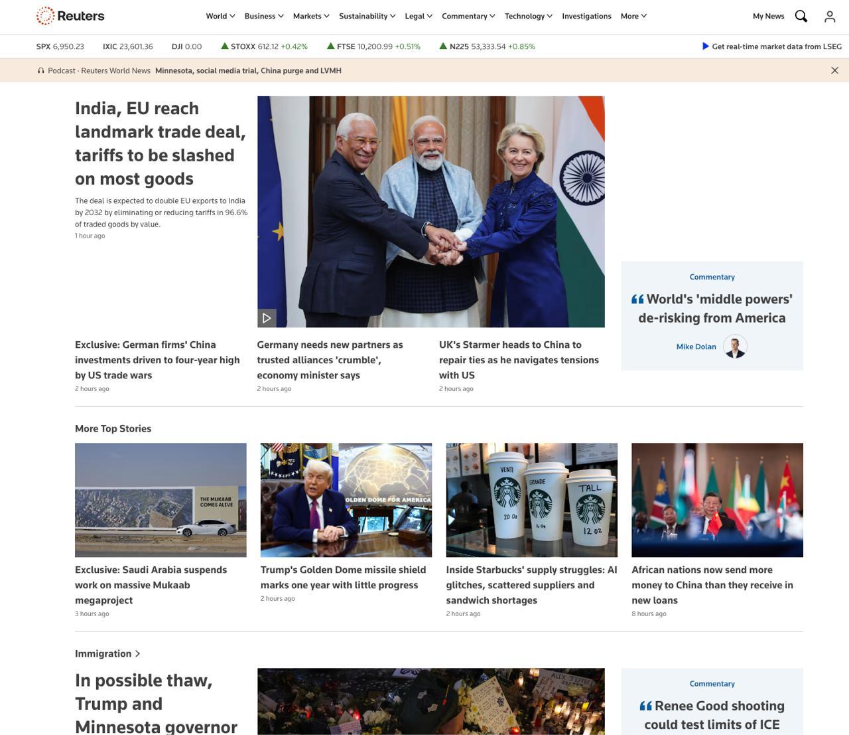The width and height of the screenshot is (849, 735).
Task: Click the Reuters logo
Action: pos(70,16)
